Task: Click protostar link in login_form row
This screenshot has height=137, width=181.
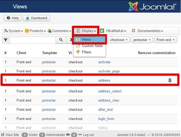Action: pyautogui.click(x=49, y=119)
